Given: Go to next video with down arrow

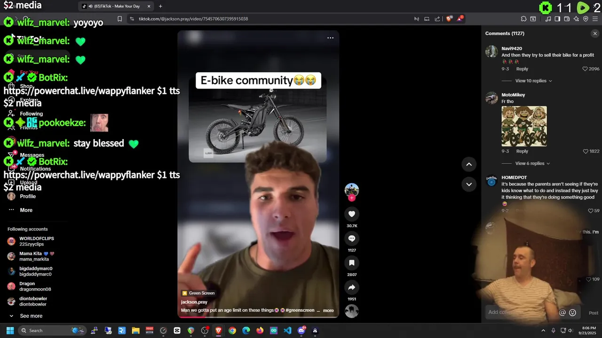Looking at the screenshot, I should 469,184.
